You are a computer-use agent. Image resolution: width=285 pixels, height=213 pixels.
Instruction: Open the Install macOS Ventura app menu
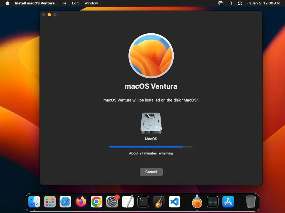point(35,3)
